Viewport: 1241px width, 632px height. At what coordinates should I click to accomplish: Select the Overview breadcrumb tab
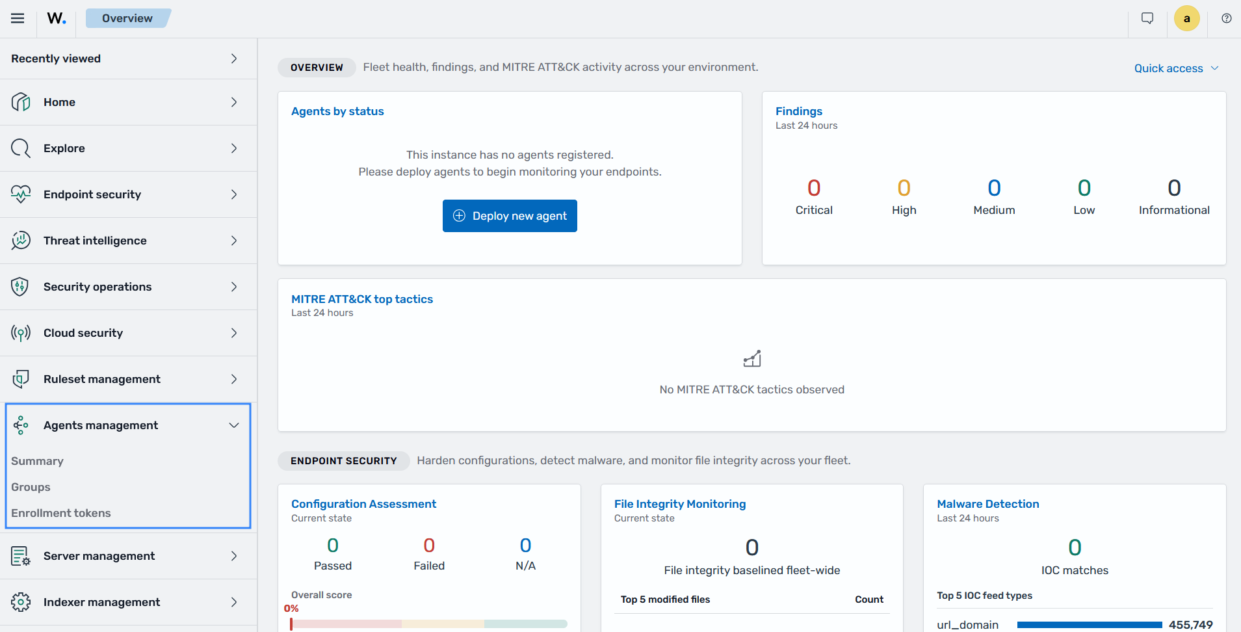click(127, 18)
